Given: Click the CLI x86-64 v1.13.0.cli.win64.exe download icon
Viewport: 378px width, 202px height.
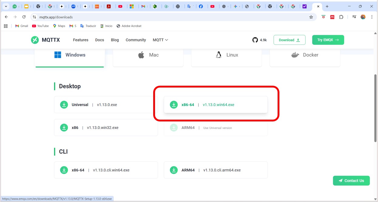Looking at the screenshot, I should [x=64, y=170].
